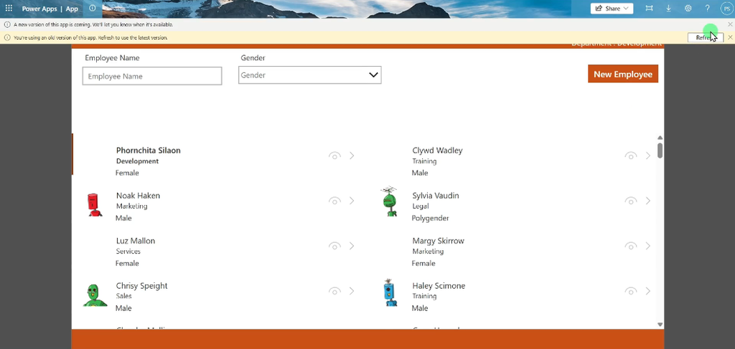Open Noak Haken details chevron
This screenshot has height=349, width=735.
coord(352,201)
